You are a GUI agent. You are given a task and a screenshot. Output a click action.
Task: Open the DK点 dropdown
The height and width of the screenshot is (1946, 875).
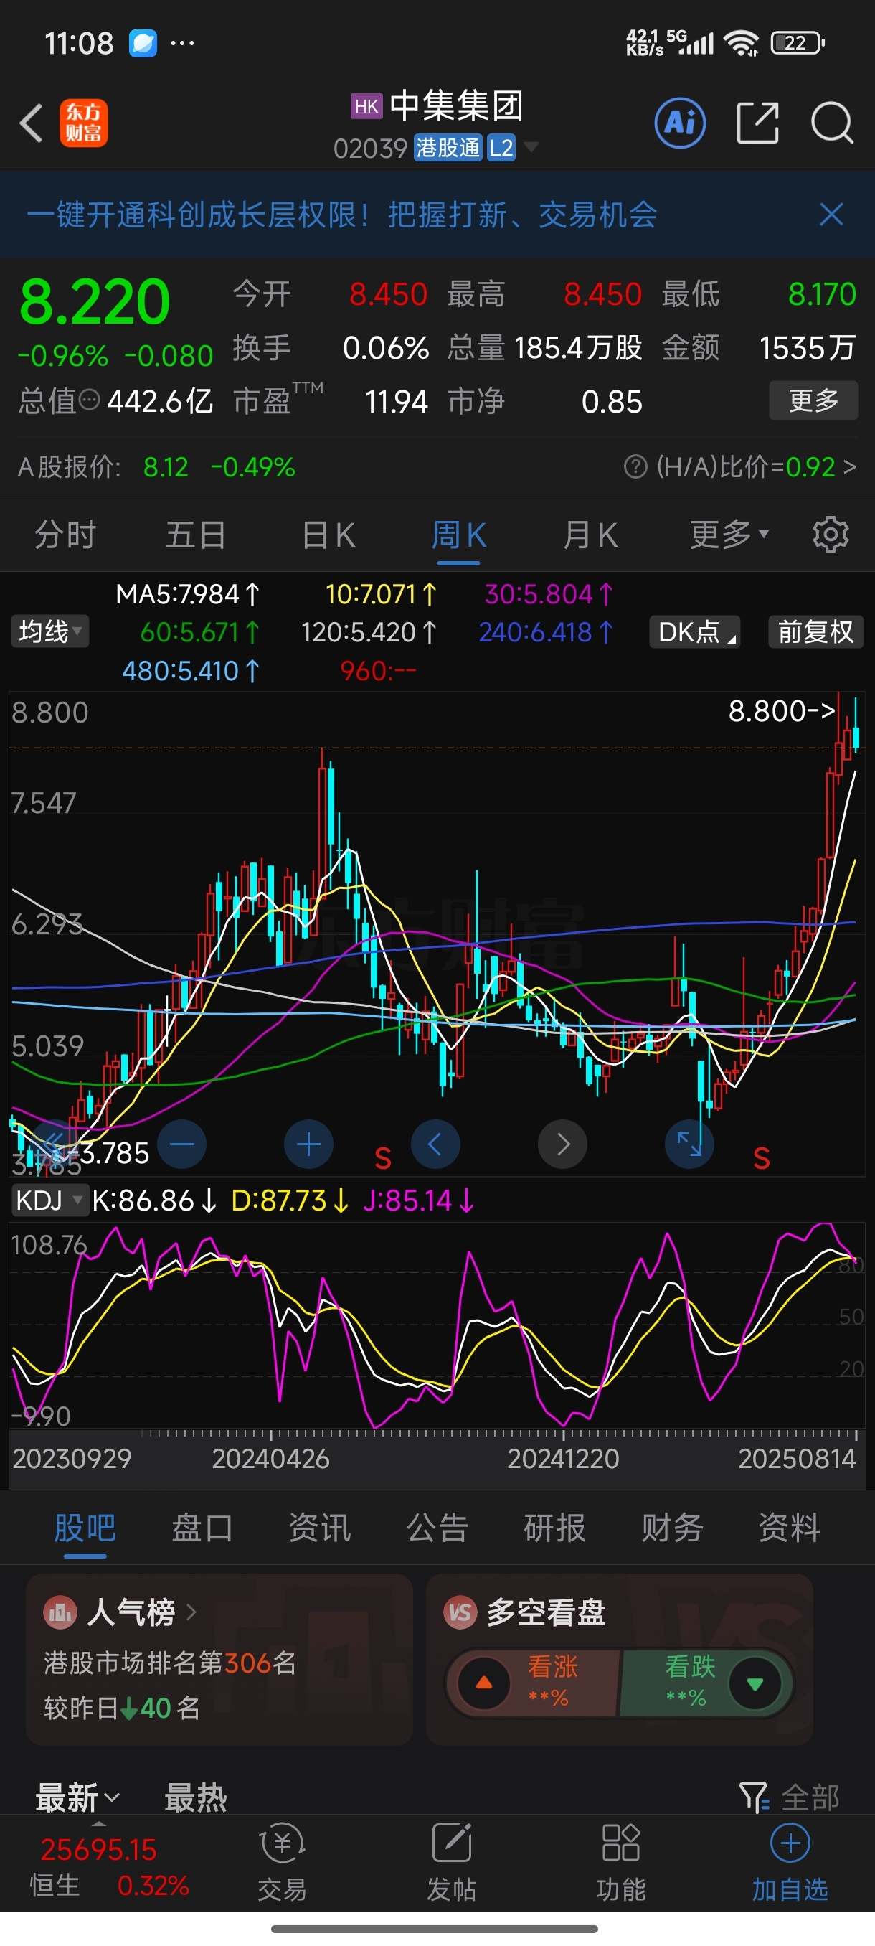[x=694, y=631]
